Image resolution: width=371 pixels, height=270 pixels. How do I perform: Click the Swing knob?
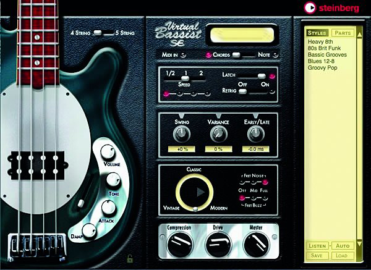181,134
